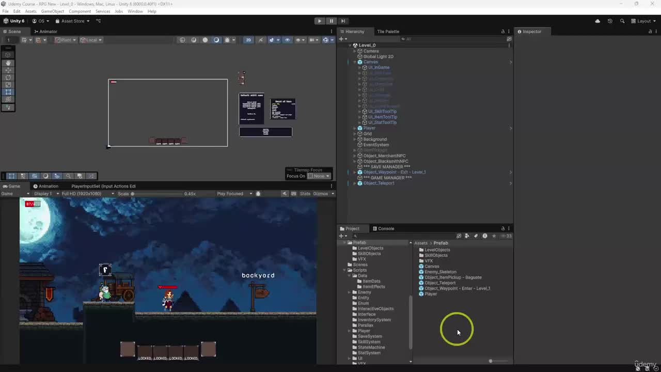Collapse the Canvas object in Hierarchy
The width and height of the screenshot is (661, 372).
(x=355, y=62)
